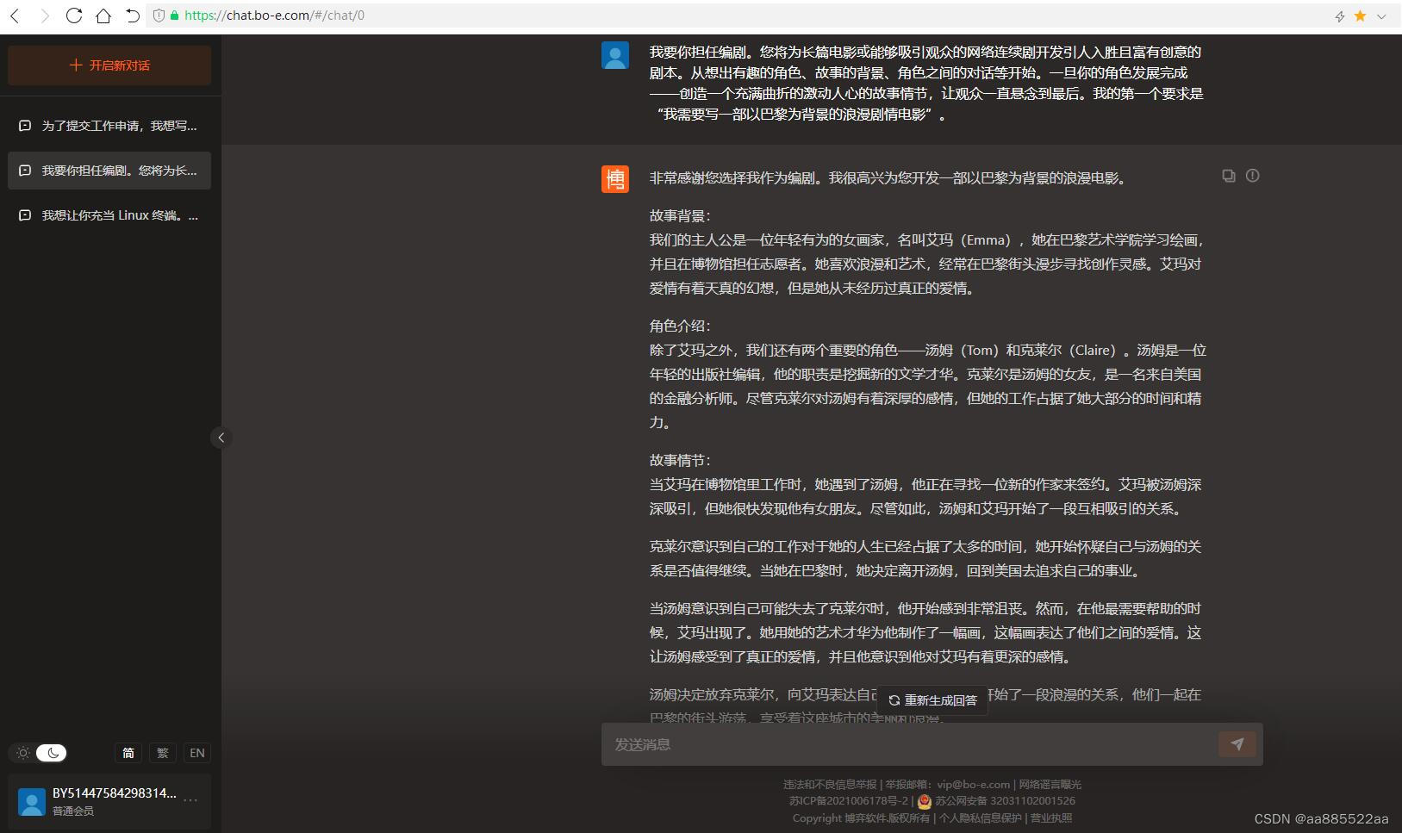Switch language to EN
This screenshot has height=833, width=1402.
point(197,753)
